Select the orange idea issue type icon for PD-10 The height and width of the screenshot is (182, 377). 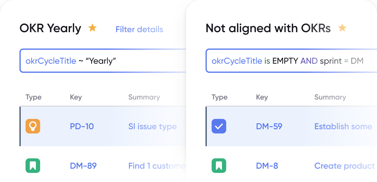point(33,126)
